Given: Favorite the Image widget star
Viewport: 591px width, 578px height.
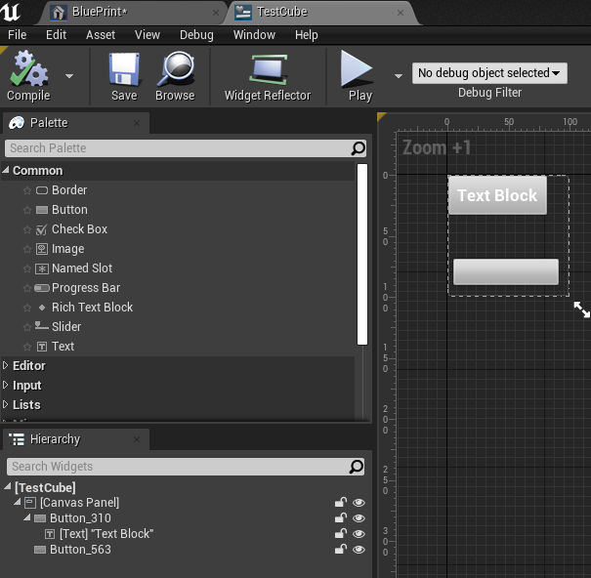Looking at the screenshot, I should (26, 249).
